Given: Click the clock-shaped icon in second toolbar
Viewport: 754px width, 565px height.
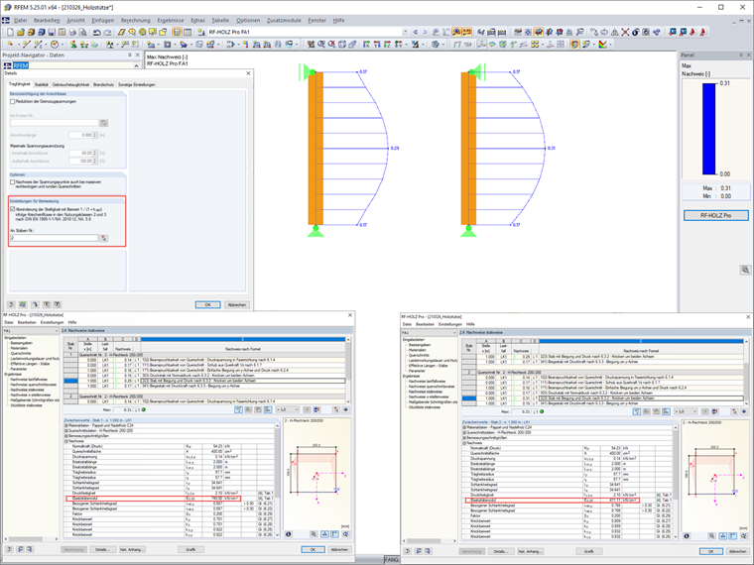Looking at the screenshot, I should [55, 45].
